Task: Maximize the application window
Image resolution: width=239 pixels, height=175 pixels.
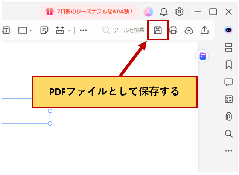Action: (213, 12)
